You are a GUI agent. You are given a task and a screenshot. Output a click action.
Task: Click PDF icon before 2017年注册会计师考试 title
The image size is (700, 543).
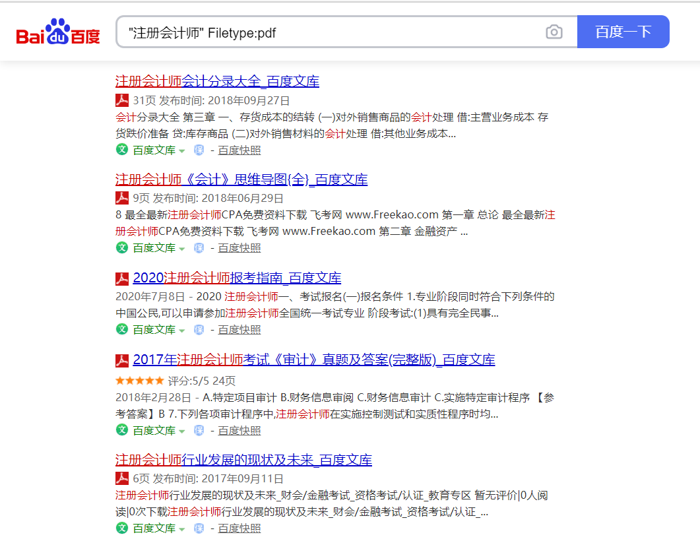click(122, 360)
